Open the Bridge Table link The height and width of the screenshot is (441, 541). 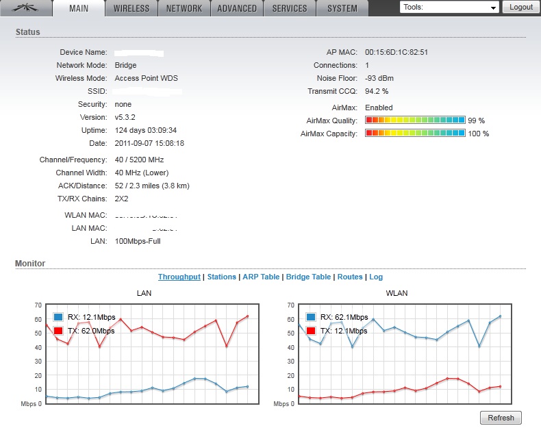(x=308, y=277)
